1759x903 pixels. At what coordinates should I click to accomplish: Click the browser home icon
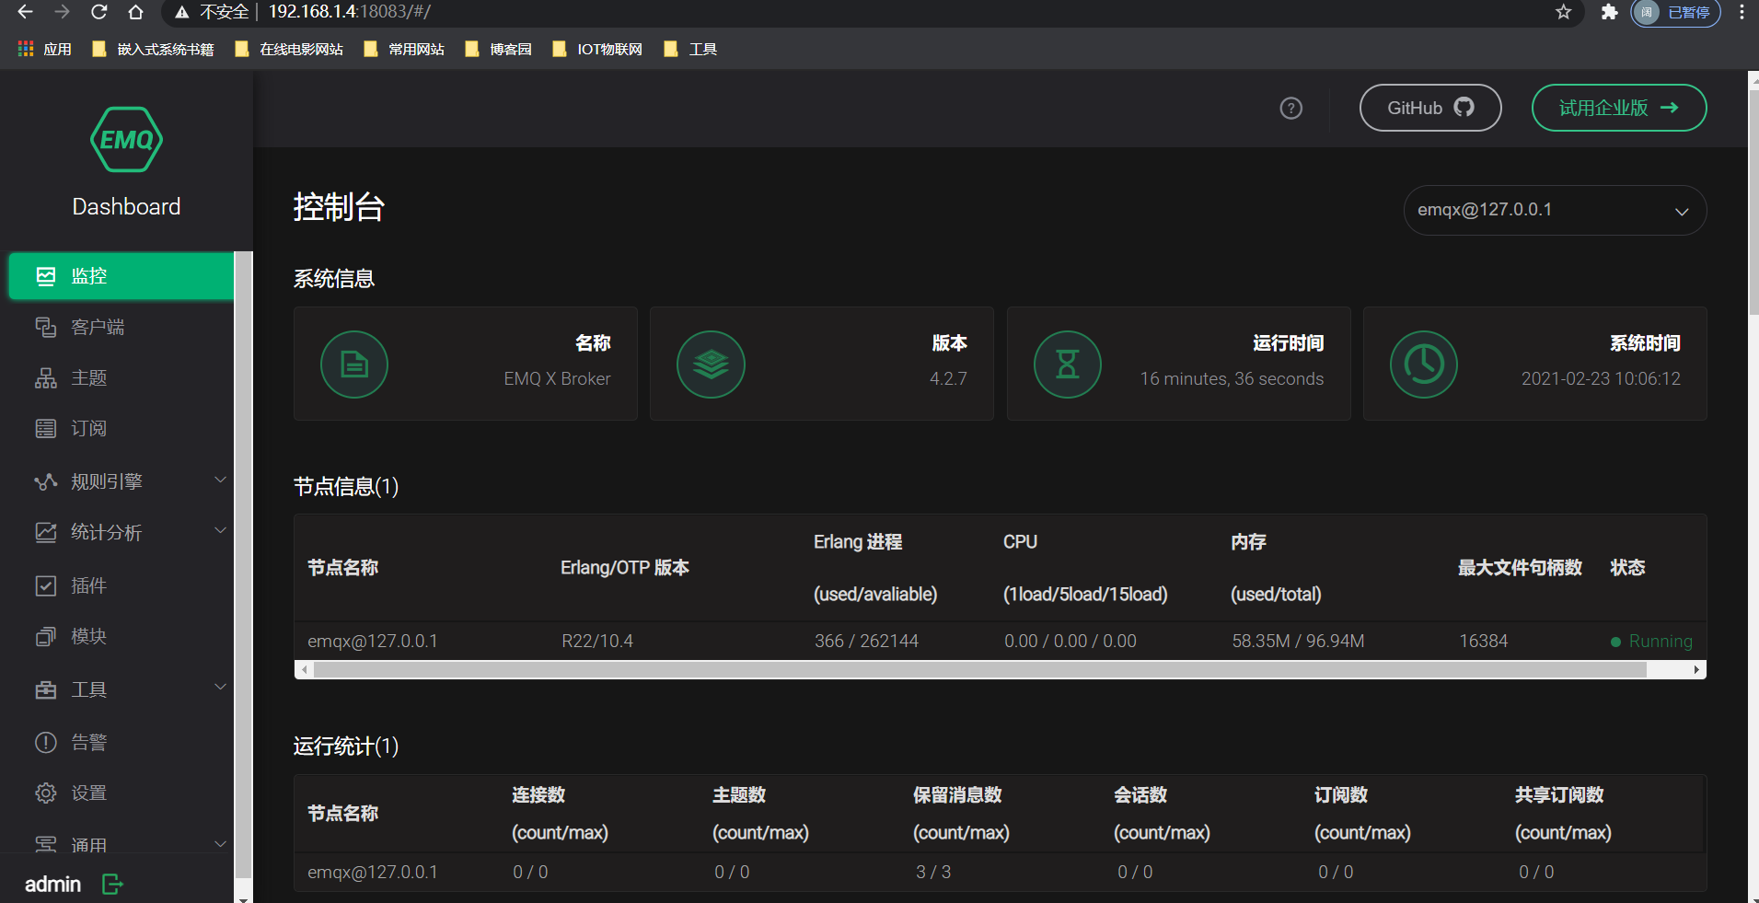pyautogui.click(x=135, y=12)
